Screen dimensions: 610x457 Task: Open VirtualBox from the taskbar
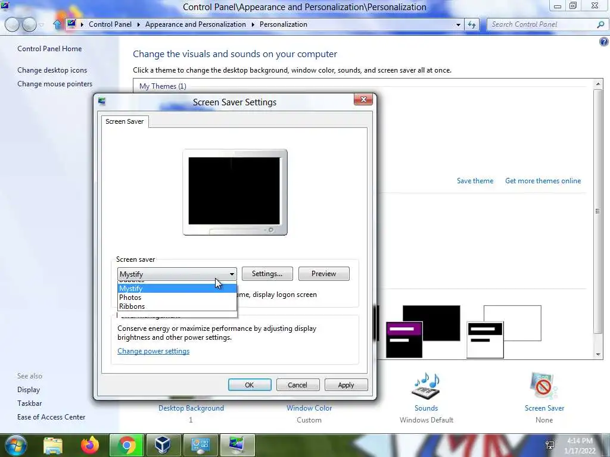tap(163, 445)
